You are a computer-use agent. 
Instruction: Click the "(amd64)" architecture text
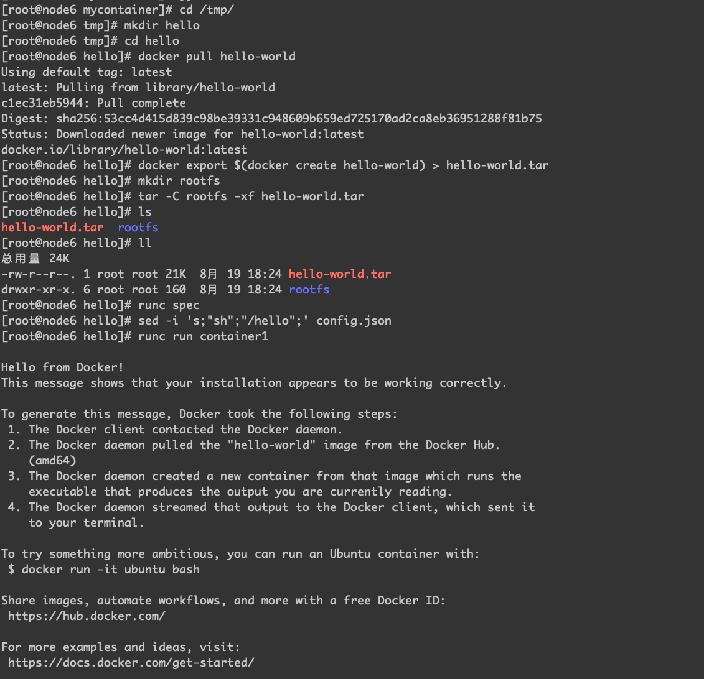[x=52, y=461]
